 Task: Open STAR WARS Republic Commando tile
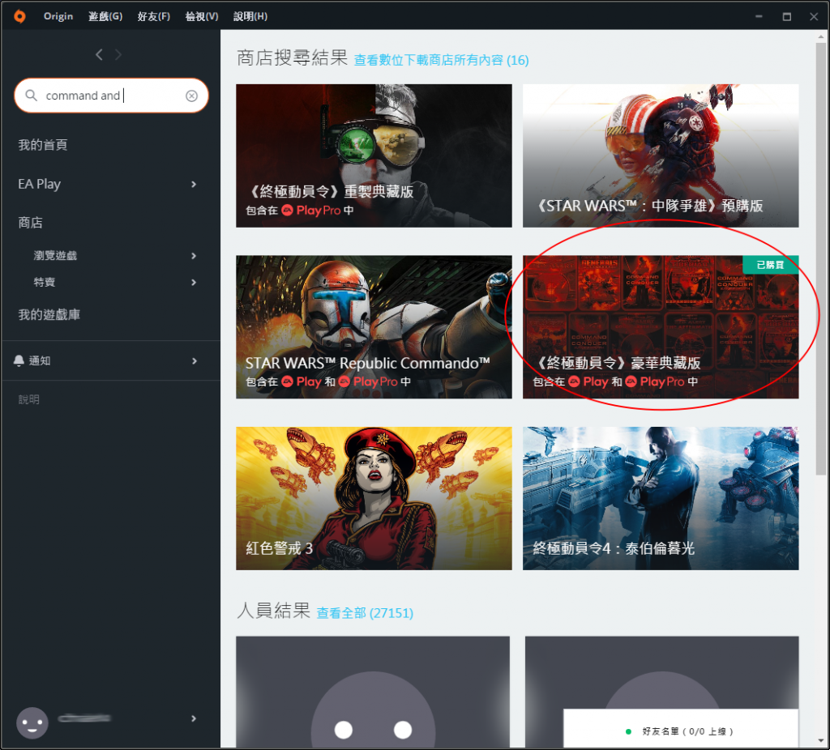[374, 327]
